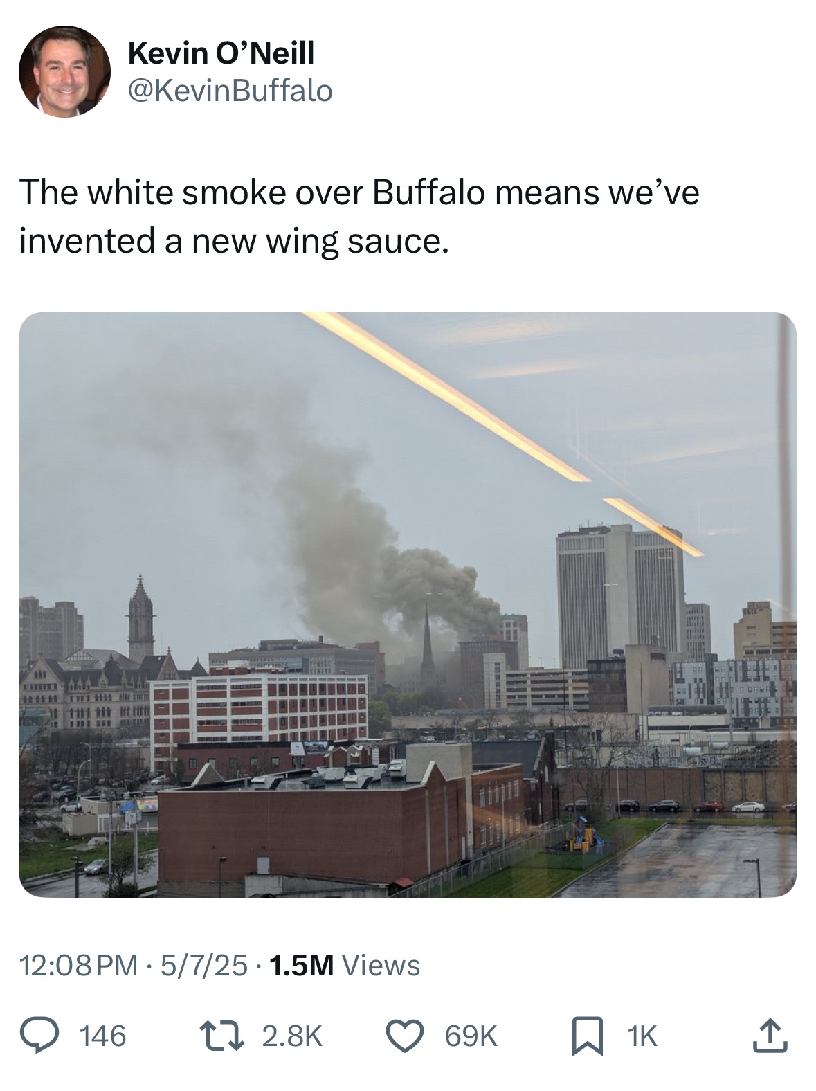Click the 12:08 PM timestamp
The width and height of the screenshot is (816, 1091).
click(x=78, y=964)
